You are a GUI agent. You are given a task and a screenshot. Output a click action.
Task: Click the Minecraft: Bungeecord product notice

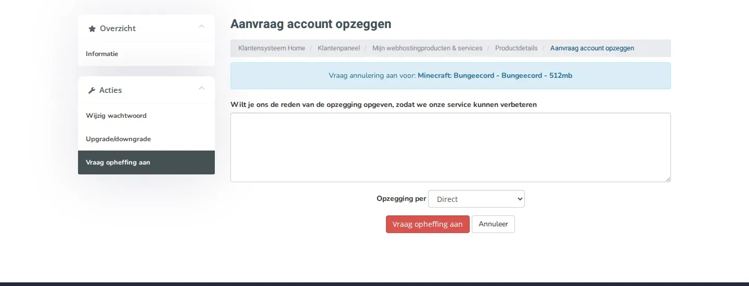450,76
